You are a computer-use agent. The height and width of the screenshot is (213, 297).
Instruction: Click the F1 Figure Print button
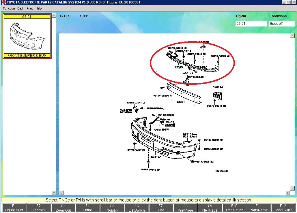tap(14, 208)
